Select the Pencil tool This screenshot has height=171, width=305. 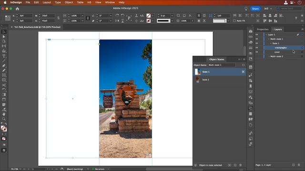pos(4,70)
